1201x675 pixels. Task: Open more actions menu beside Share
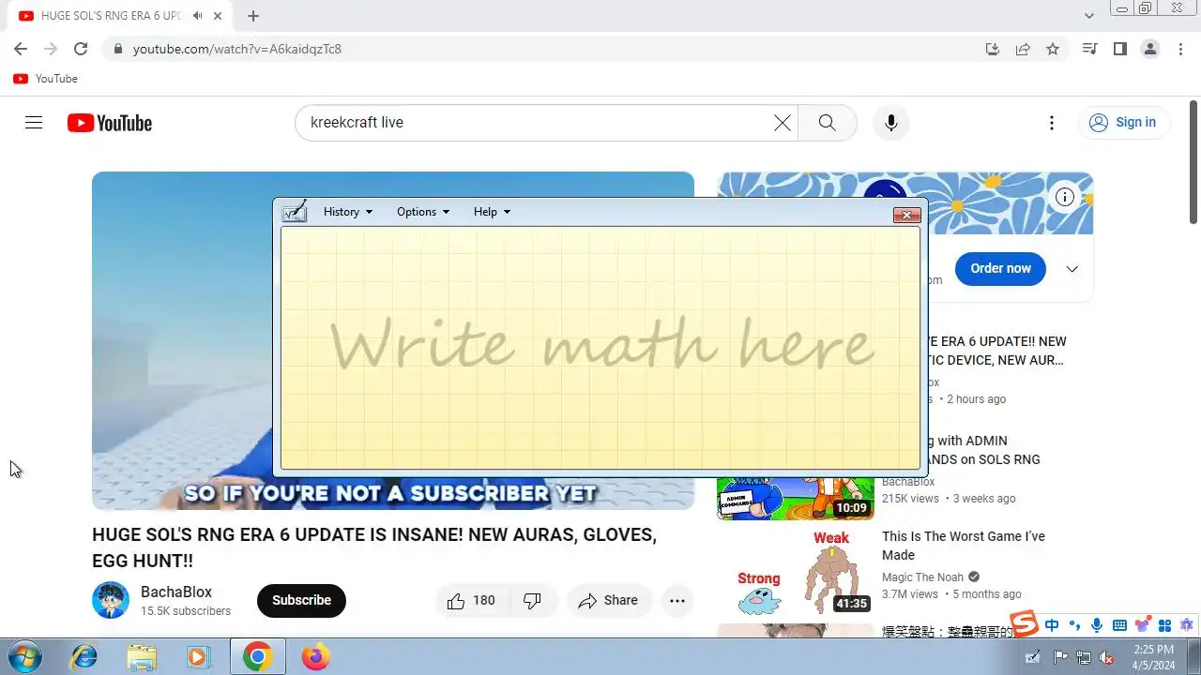tap(677, 601)
